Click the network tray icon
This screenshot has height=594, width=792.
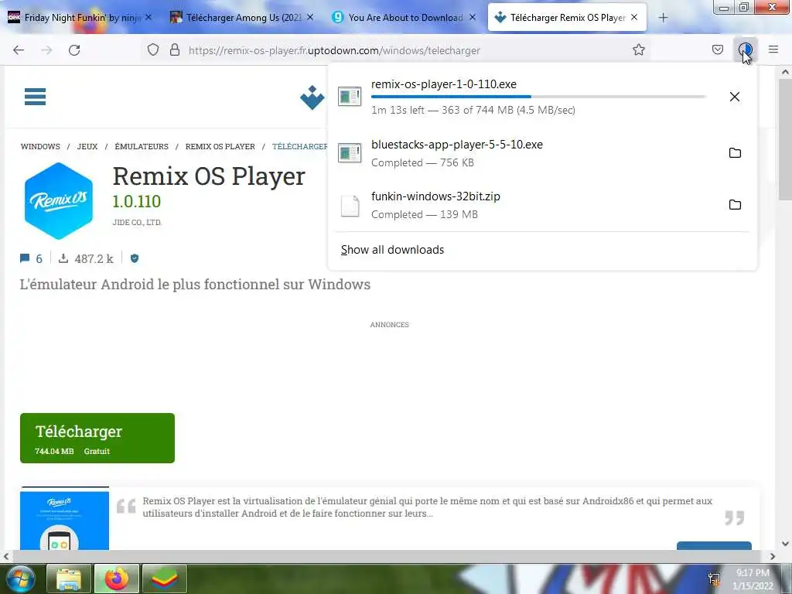[x=714, y=579]
